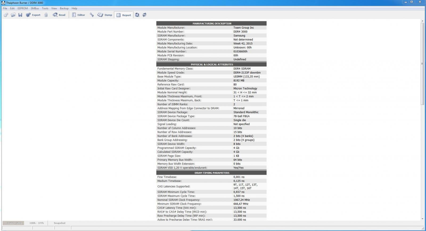Click the Thaiphoon Burner title bar icon
The height and width of the screenshot is (231, 426).
tap(3, 3)
